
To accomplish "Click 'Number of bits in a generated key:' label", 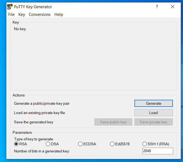I will 42,151.
